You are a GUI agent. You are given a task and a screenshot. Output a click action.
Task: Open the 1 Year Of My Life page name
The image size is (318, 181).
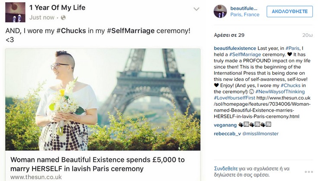[57, 7]
